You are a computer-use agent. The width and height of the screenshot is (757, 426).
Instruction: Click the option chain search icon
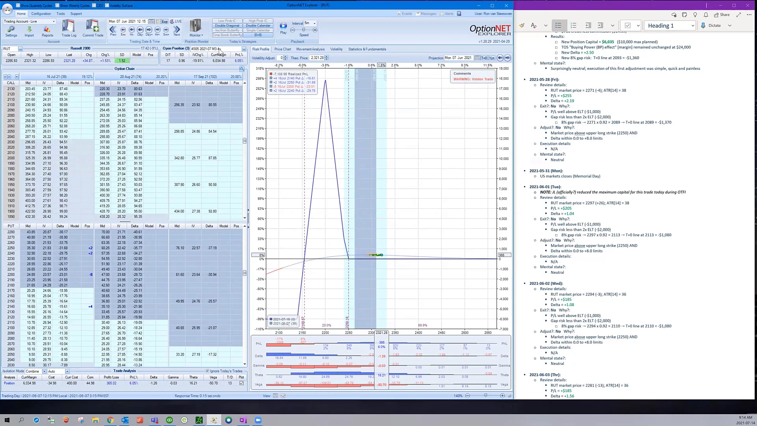pyautogui.click(x=242, y=69)
